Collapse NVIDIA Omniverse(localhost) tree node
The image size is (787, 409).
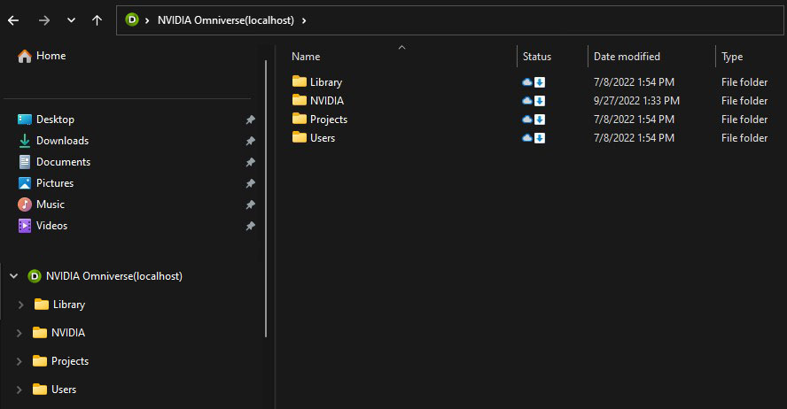tap(13, 276)
